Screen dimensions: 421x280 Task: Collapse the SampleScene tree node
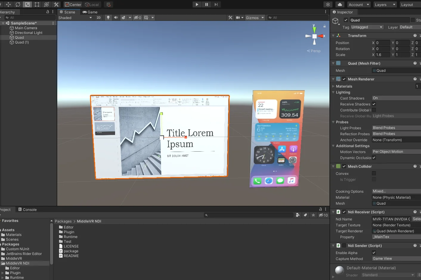[x=3, y=23]
